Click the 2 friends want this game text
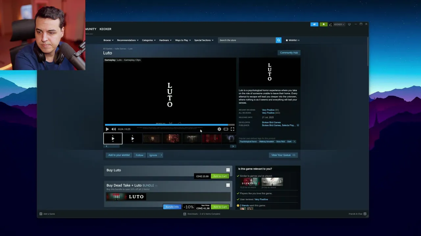This screenshot has width=421, height=236. (253, 206)
